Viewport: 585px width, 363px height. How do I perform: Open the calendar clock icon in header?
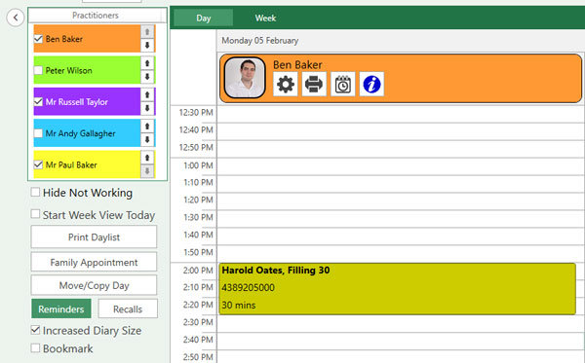coord(343,84)
